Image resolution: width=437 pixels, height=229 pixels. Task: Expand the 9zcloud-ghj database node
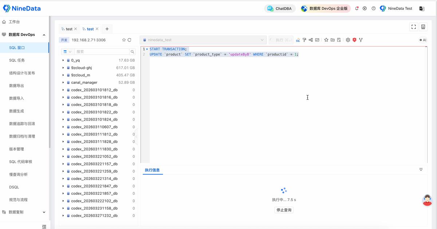point(63,68)
